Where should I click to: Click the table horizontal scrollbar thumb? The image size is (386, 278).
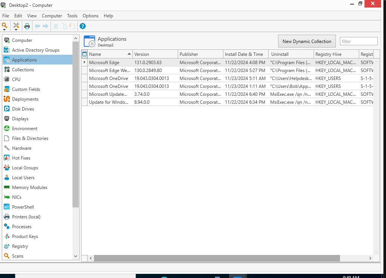(217, 258)
